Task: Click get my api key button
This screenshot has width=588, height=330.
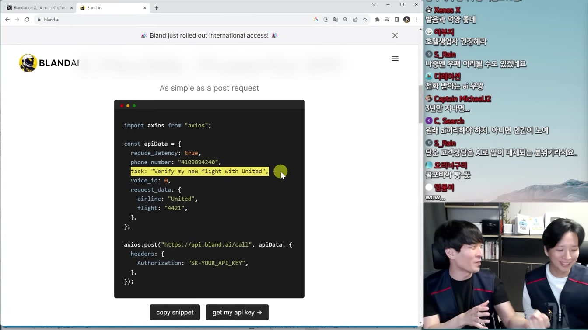Action: tap(237, 312)
